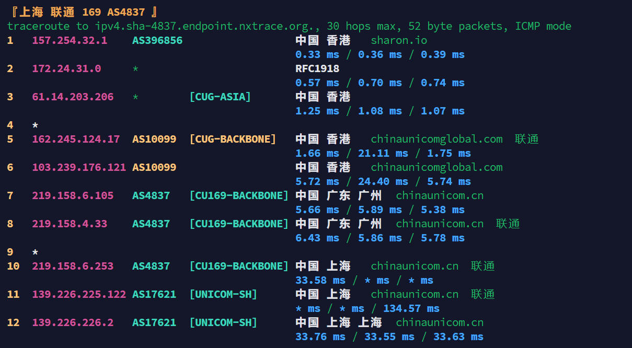Click the ipv4.sha-4837.endpoint.nxtrace.org hostname
Image resolution: width=632 pixels, height=348 pixels.
[208, 26]
